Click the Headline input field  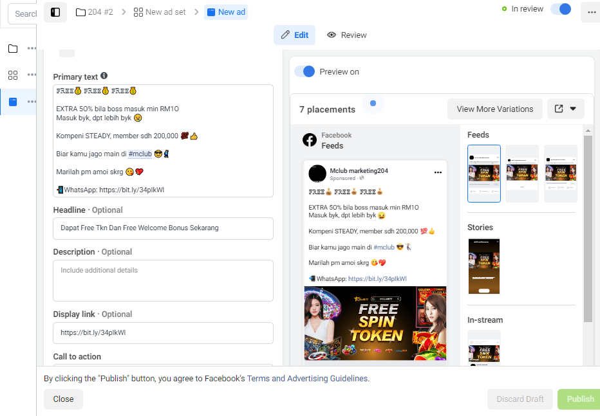pyautogui.click(x=163, y=228)
